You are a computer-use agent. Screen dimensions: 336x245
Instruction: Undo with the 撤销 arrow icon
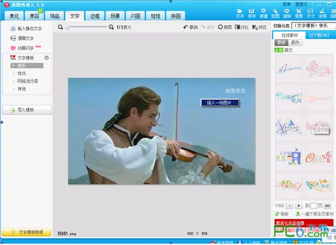[190, 27]
